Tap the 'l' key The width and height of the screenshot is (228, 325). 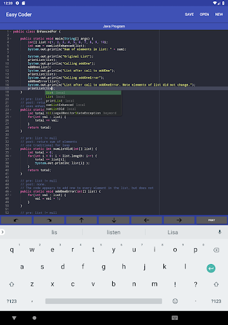click(185, 267)
